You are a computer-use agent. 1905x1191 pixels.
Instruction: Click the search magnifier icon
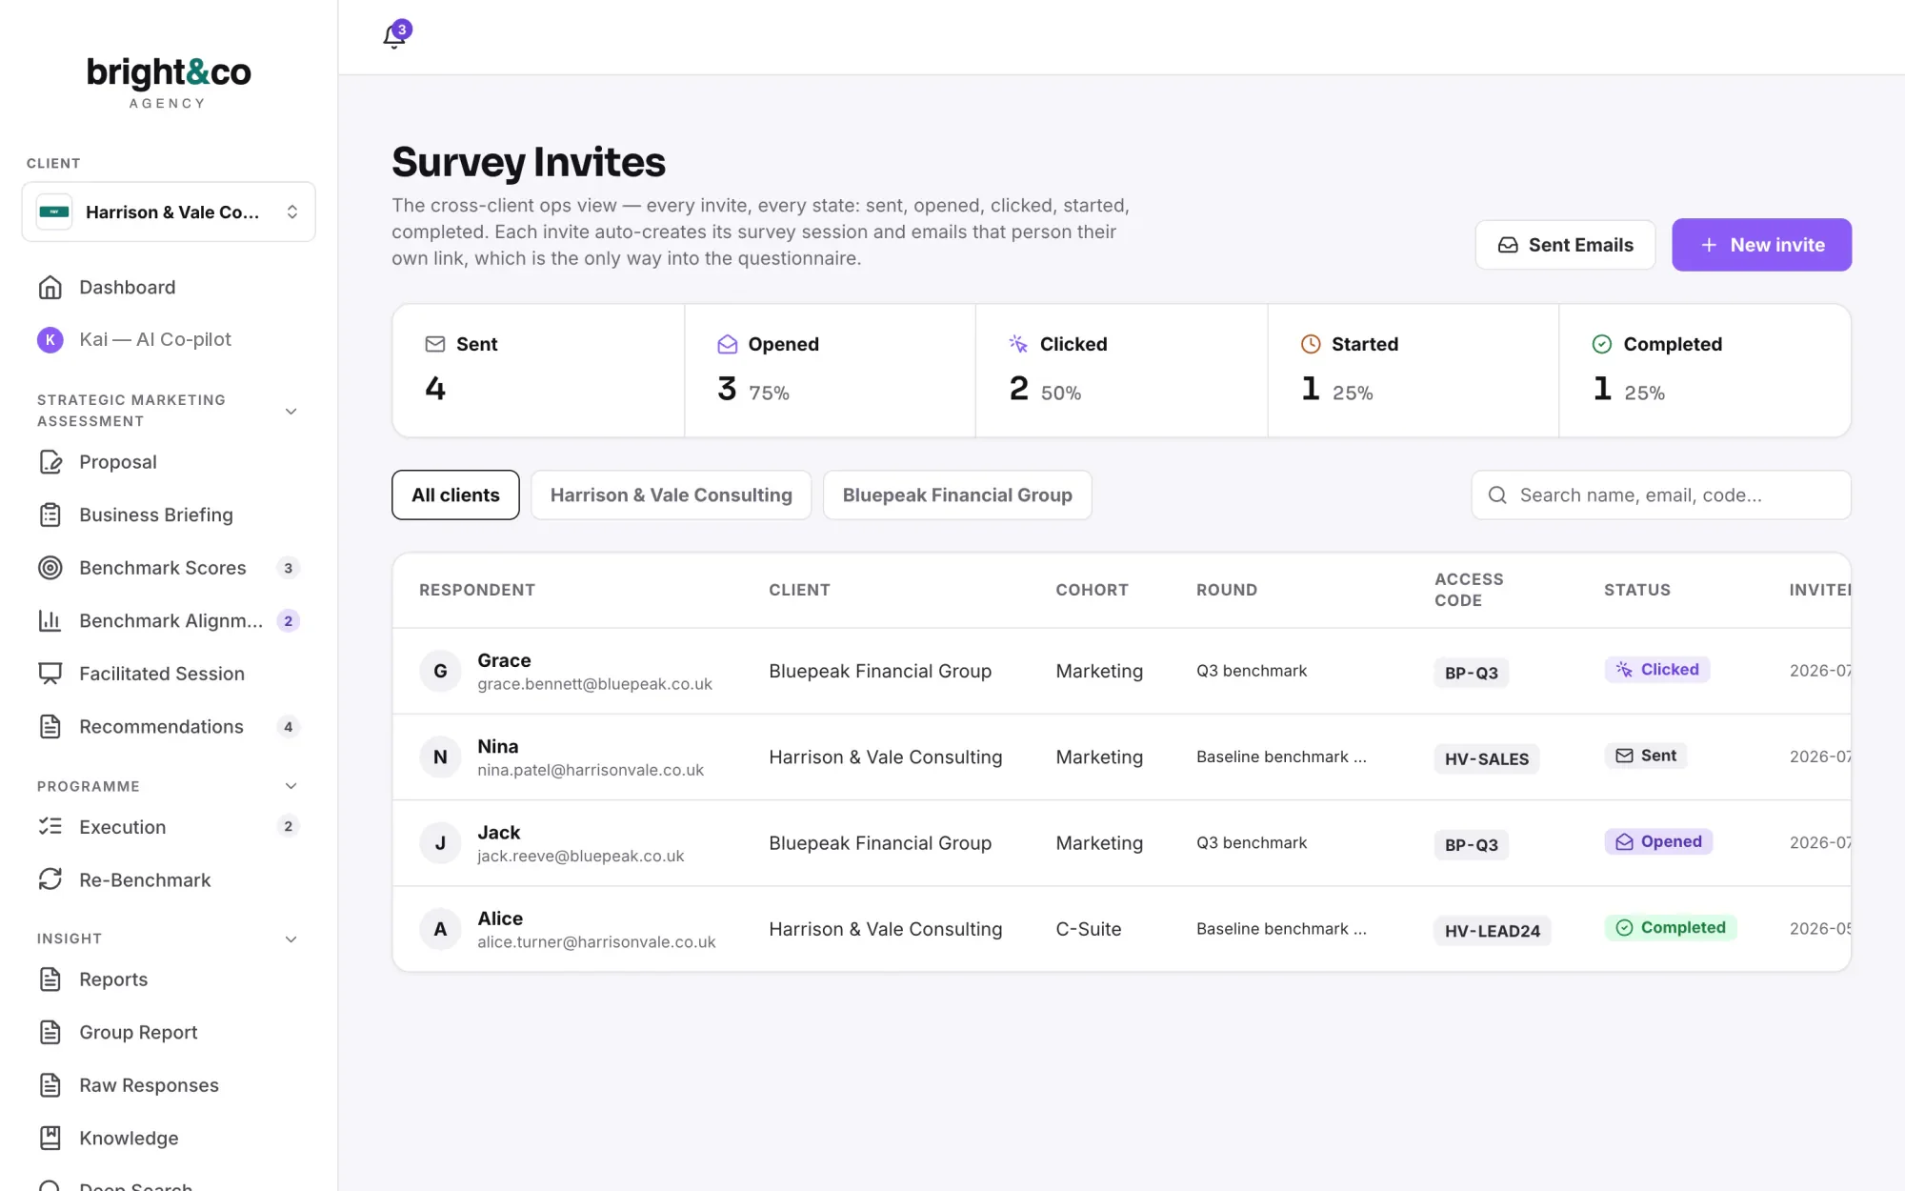[x=1497, y=495]
